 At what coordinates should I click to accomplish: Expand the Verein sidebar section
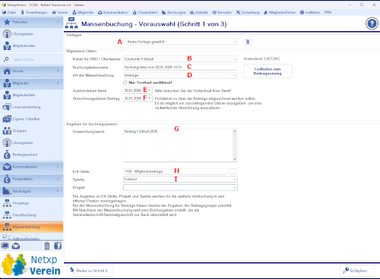click(58, 71)
